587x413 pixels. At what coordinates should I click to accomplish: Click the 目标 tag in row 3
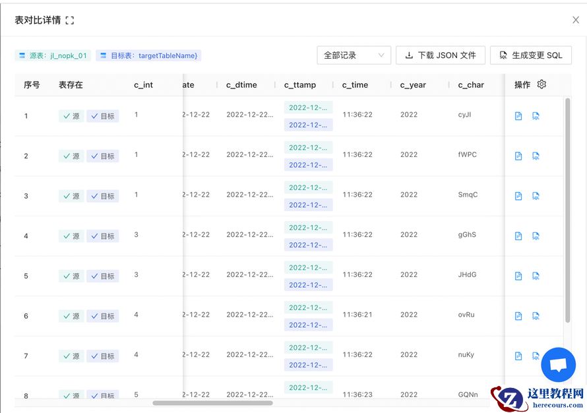click(103, 196)
